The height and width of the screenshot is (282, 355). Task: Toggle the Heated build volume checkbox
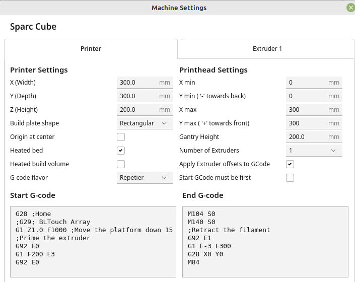121,164
